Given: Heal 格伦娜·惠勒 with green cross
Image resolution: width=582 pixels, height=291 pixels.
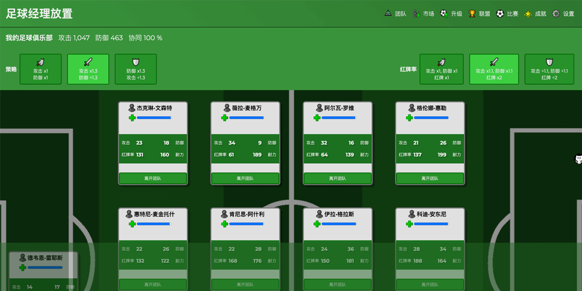Looking at the screenshot, I should (409, 118).
